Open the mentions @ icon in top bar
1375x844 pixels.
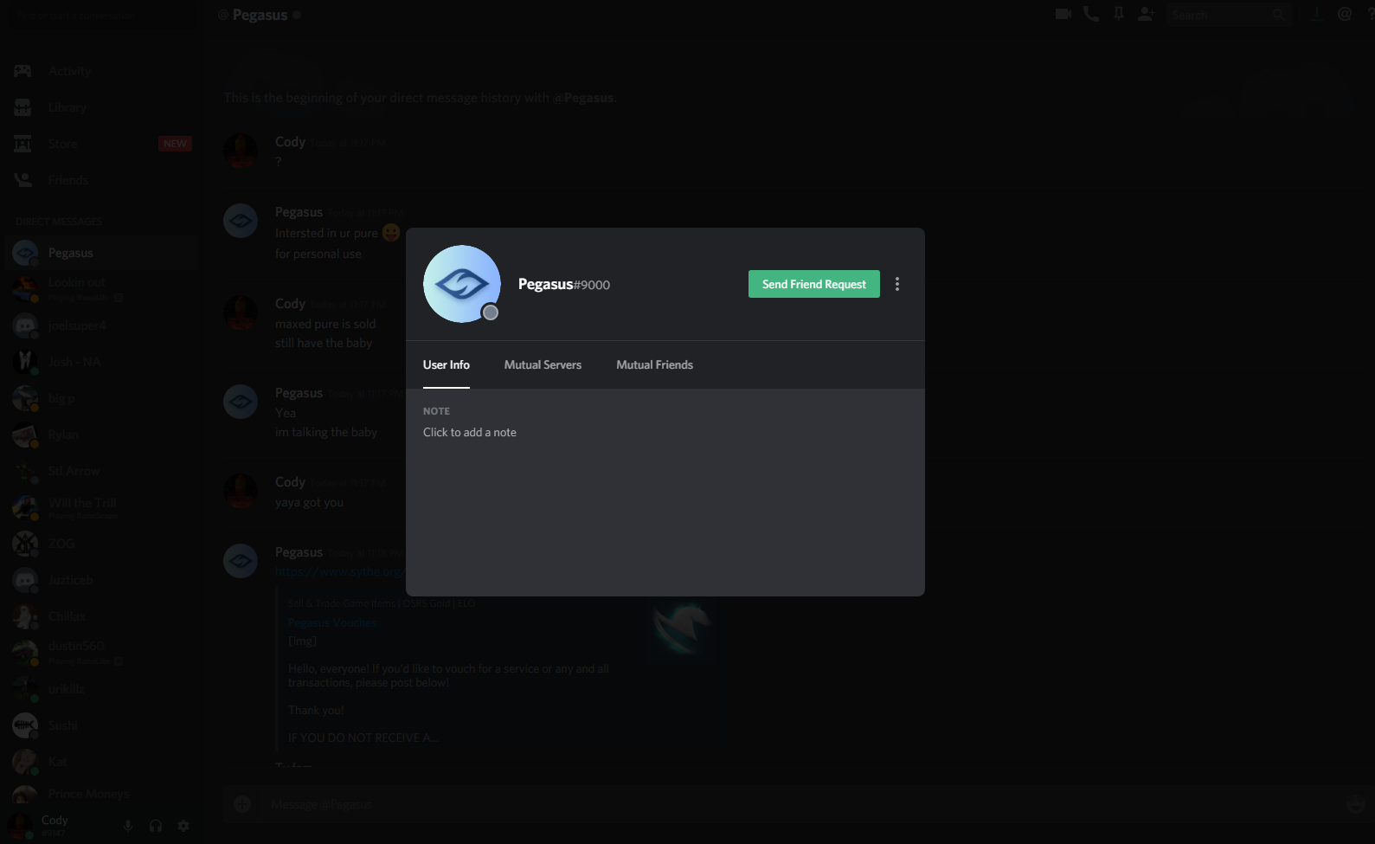coord(1344,14)
